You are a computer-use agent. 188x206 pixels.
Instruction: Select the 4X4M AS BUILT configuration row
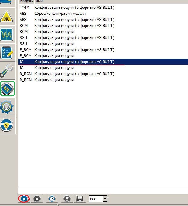(103, 8)
